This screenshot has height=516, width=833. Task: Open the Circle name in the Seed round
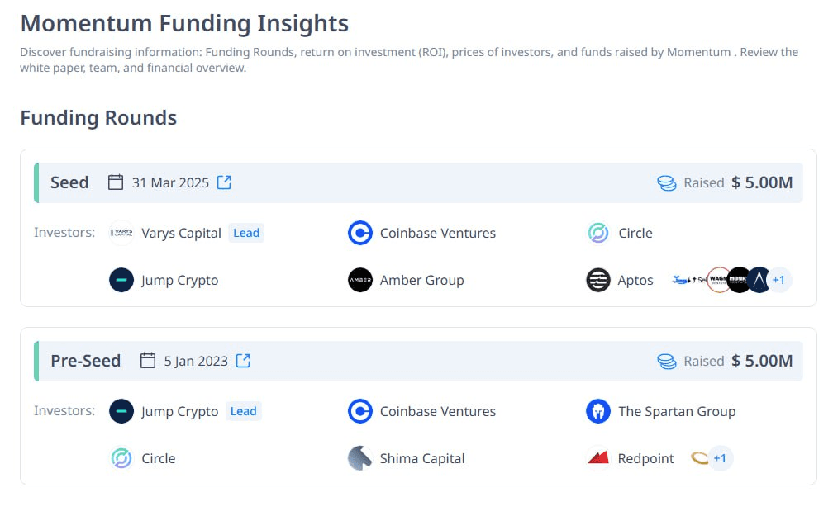coord(635,233)
